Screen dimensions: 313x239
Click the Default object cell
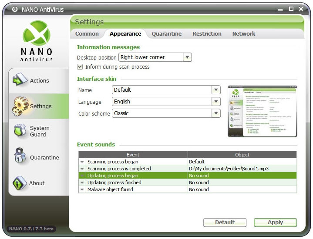tap(242, 162)
